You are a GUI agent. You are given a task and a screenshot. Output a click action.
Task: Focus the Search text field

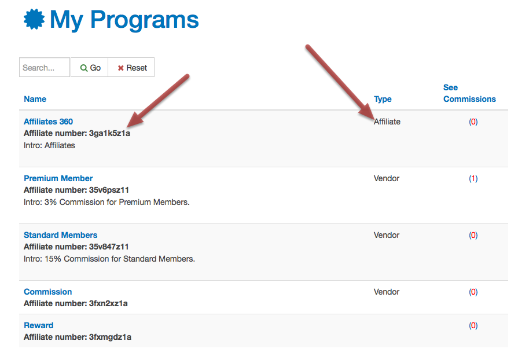[x=45, y=67]
